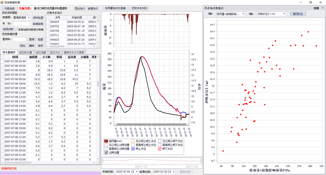Viewport: 326px width, 175px height.
Task: Click the pin icon beside 隐藏
Action: pos(322,8)
